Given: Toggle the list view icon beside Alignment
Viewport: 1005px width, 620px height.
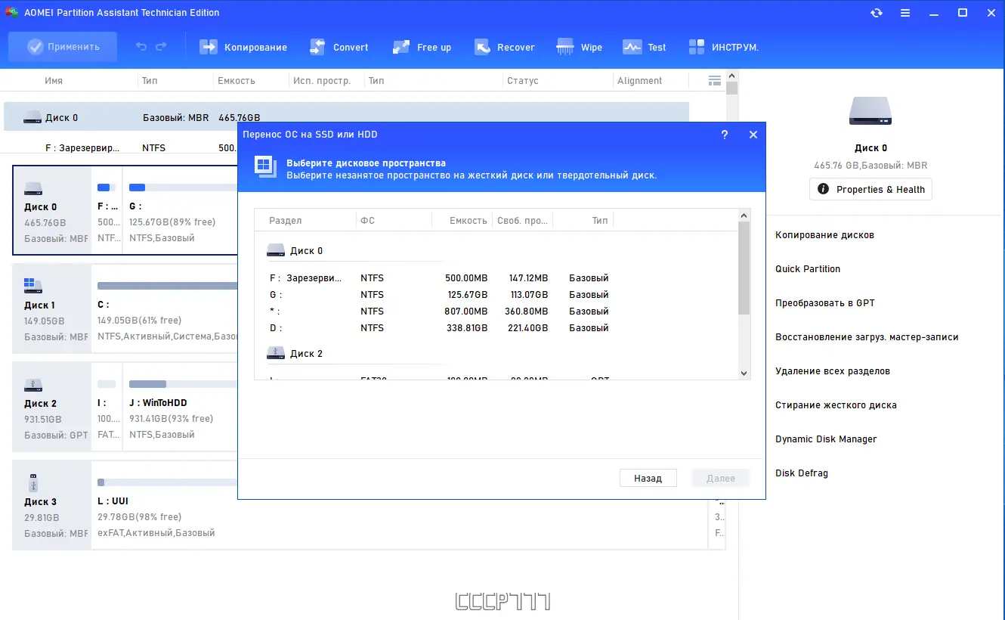Looking at the screenshot, I should tap(715, 80).
